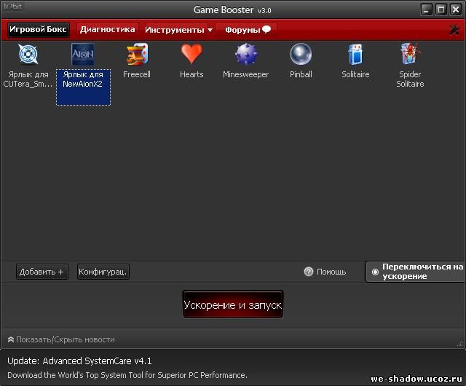Select the Solitaire game icon
Viewport: 466px width, 386px height.
click(x=355, y=54)
